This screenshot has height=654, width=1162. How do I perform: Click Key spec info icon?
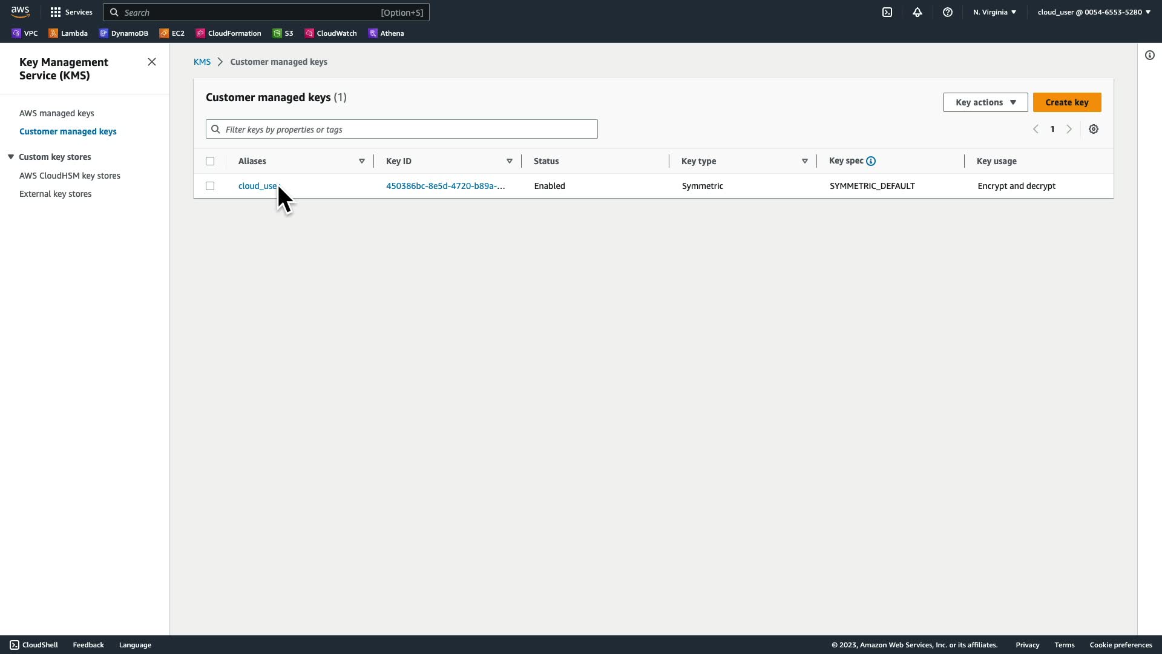(871, 161)
